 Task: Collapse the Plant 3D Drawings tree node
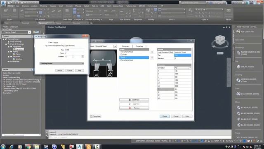[x=6, y=44]
